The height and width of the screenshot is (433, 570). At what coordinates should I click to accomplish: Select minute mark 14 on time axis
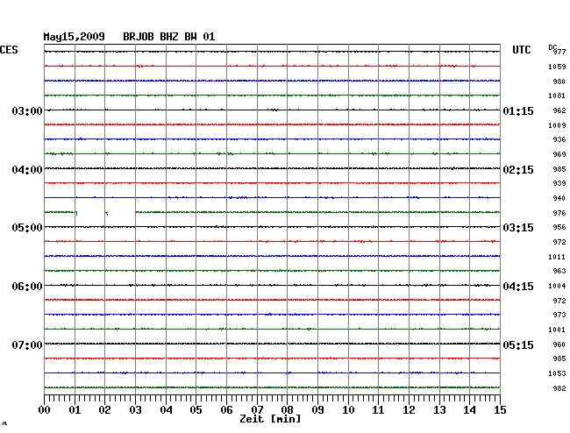pos(469,409)
